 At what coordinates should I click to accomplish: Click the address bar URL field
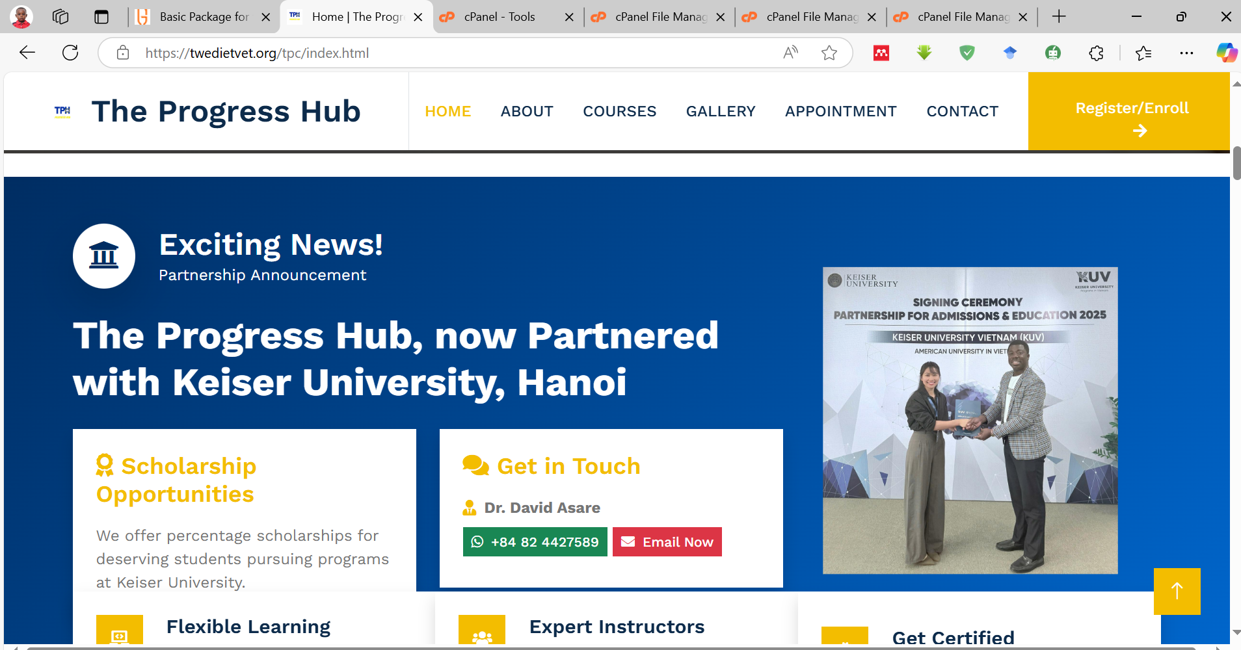coord(449,53)
